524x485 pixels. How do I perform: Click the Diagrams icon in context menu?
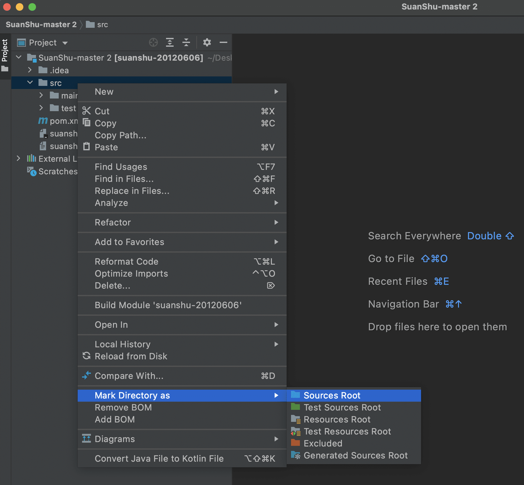point(86,438)
